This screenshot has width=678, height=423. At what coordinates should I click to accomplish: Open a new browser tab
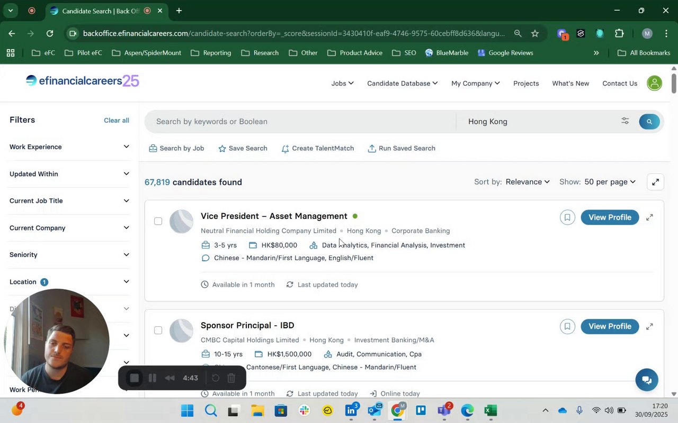tap(179, 11)
